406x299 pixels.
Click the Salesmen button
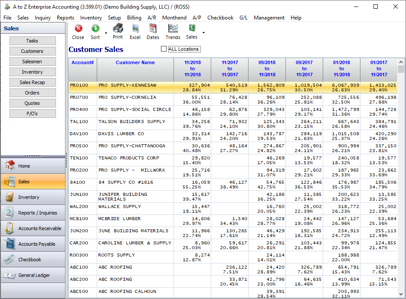(33, 62)
